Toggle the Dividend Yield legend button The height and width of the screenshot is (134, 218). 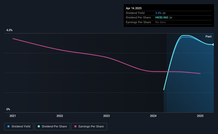click(19, 127)
